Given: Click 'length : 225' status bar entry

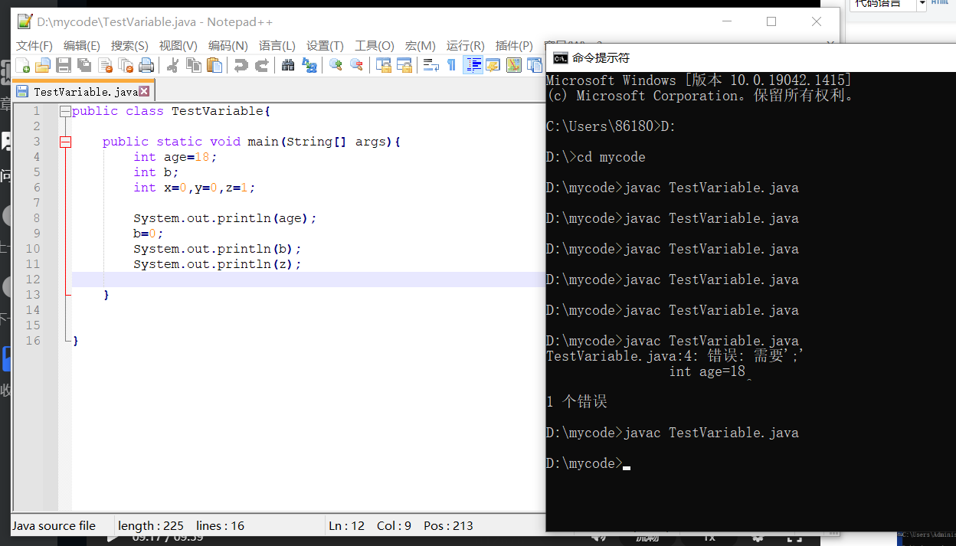Looking at the screenshot, I should [x=151, y=526].
